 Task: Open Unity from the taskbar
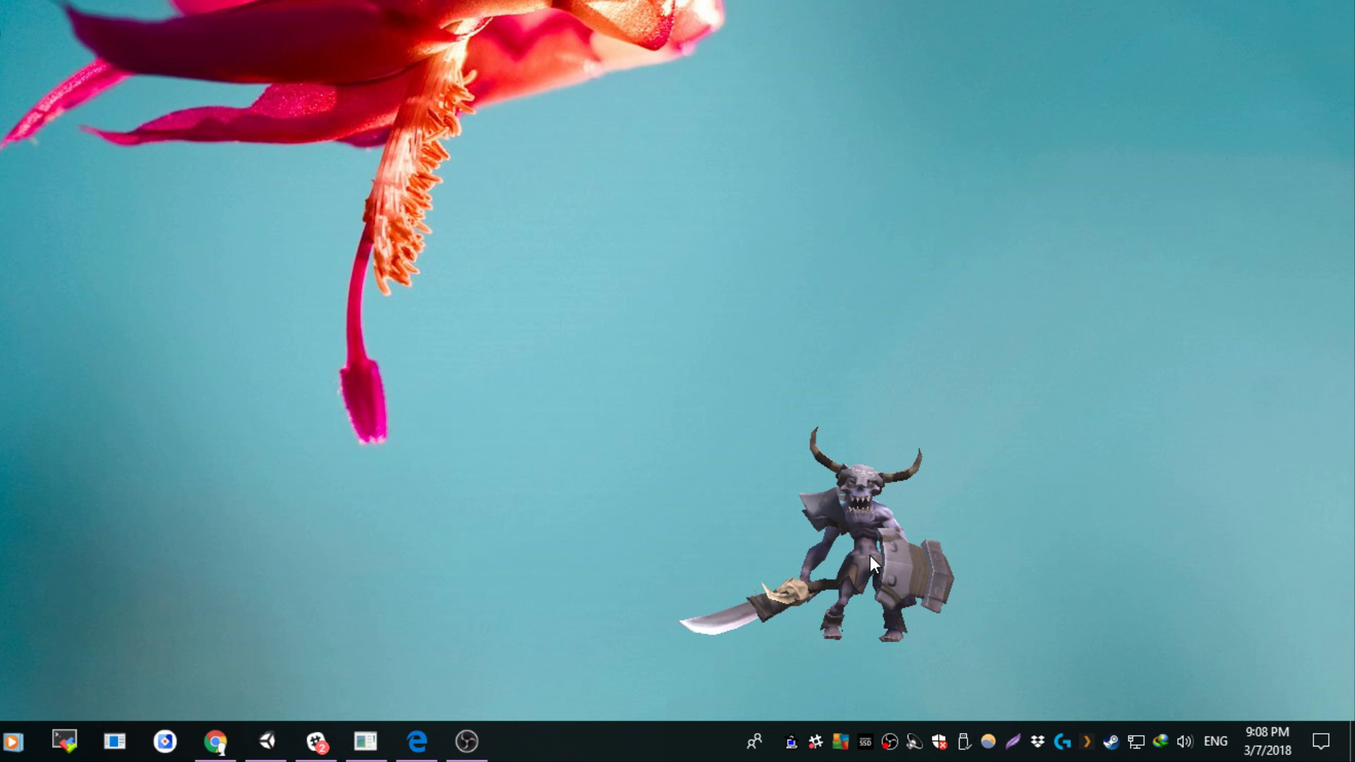coord(268,742)
